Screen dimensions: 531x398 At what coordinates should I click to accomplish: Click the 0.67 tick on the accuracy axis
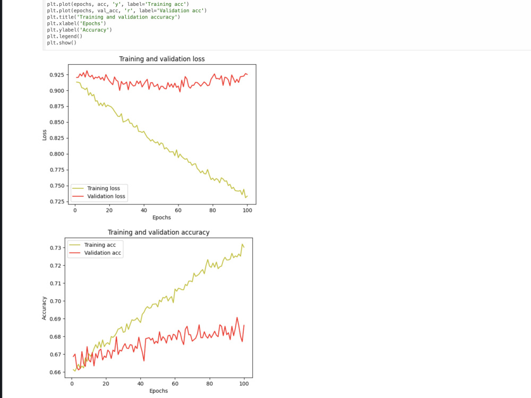tap(56, 354)
